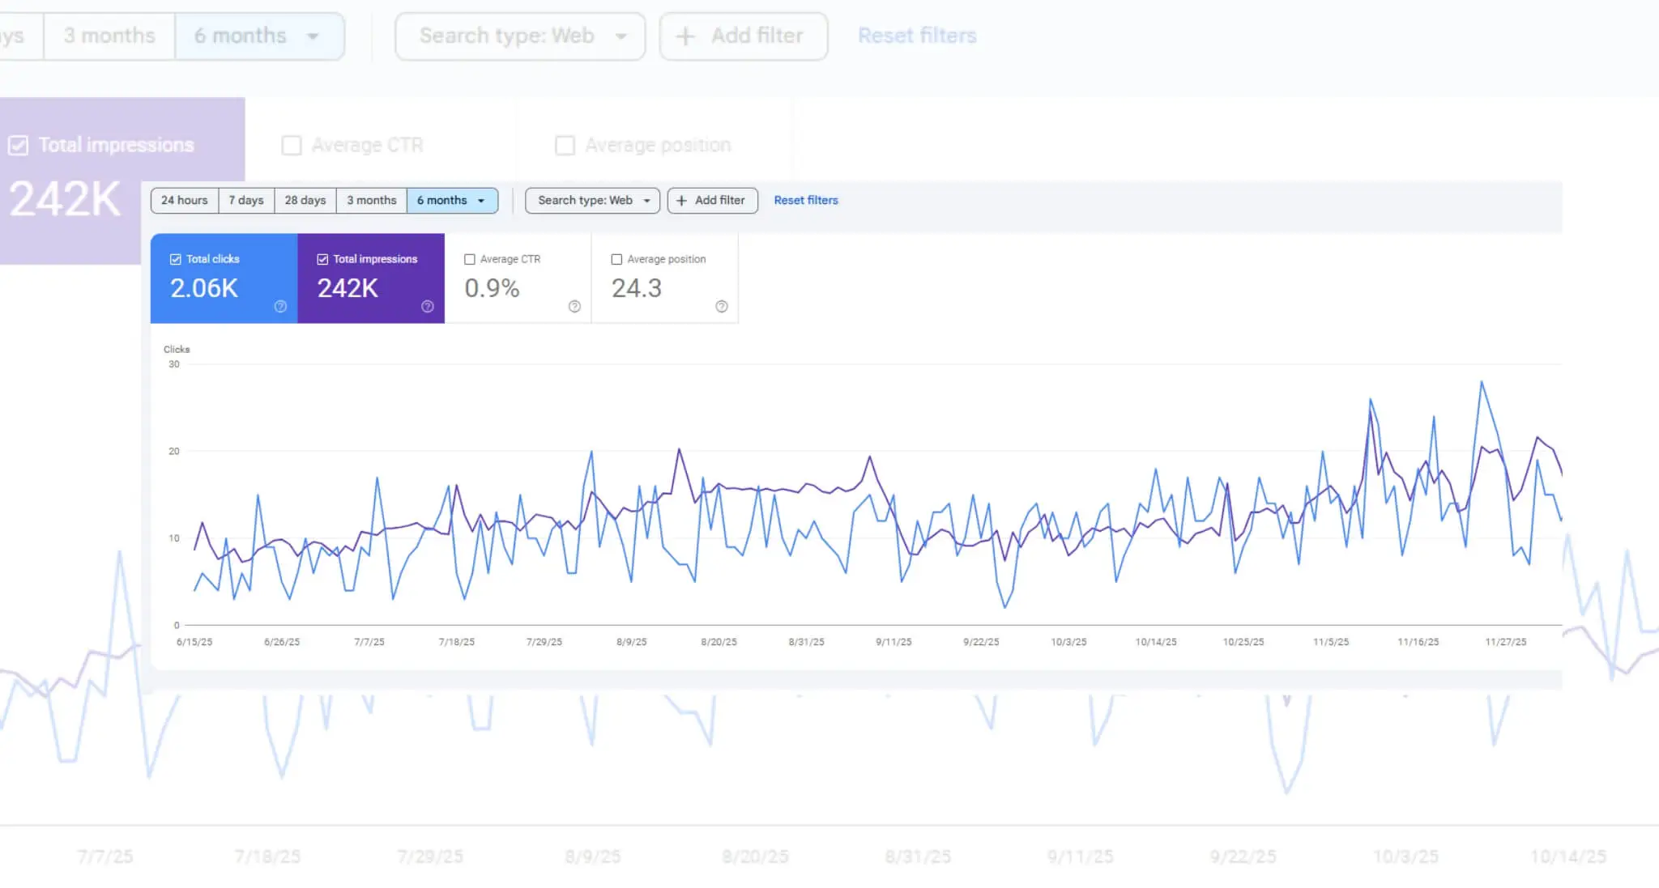Disable the Total clicks checkbox
Viewport: 1659px width, 888px height.
coord(176,258)
